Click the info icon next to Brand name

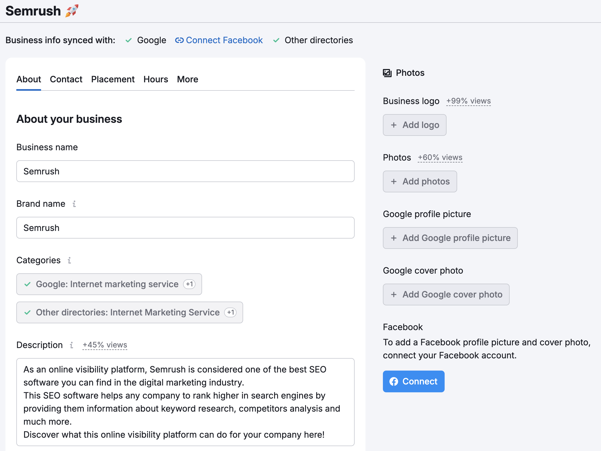74,204
